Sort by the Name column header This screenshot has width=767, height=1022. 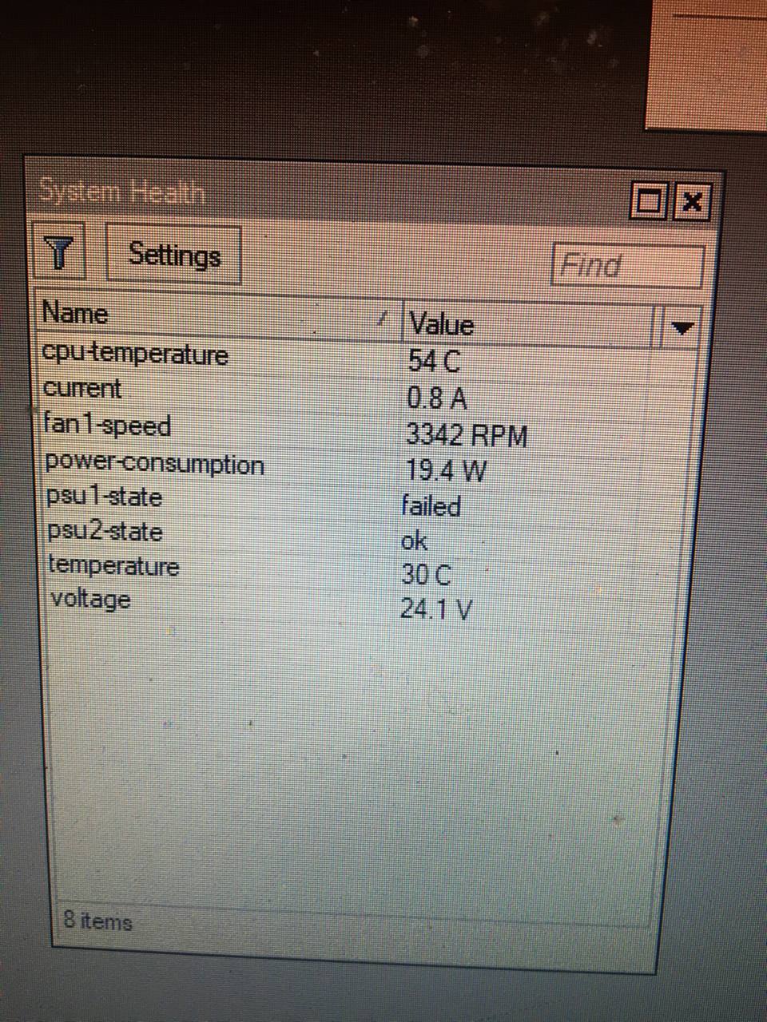point(217,317)
